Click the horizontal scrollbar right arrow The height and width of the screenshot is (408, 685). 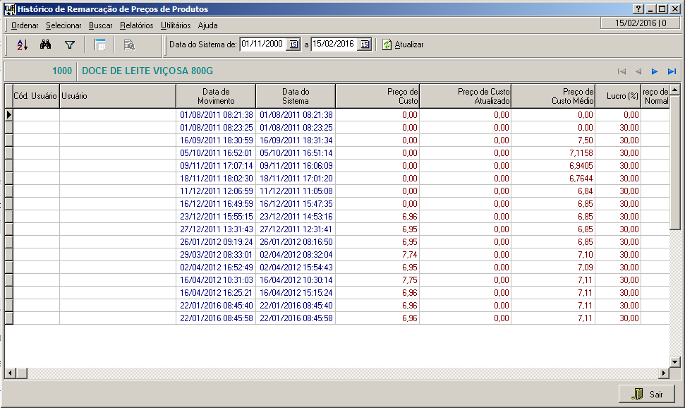[x=664, y=373]
